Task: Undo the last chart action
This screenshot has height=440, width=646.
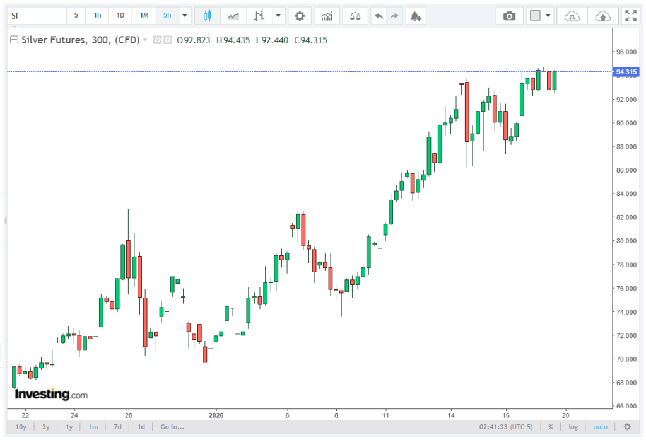Action: coord(379,16)
